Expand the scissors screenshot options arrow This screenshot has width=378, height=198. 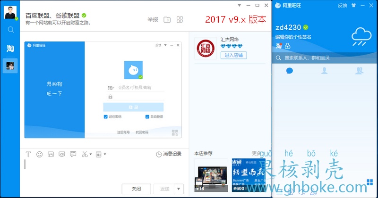click(91, 154)
